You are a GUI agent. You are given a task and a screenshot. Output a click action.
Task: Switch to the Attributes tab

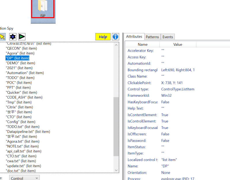pos(134,37)
